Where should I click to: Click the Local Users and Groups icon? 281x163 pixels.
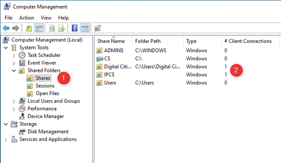pos(22,101)
